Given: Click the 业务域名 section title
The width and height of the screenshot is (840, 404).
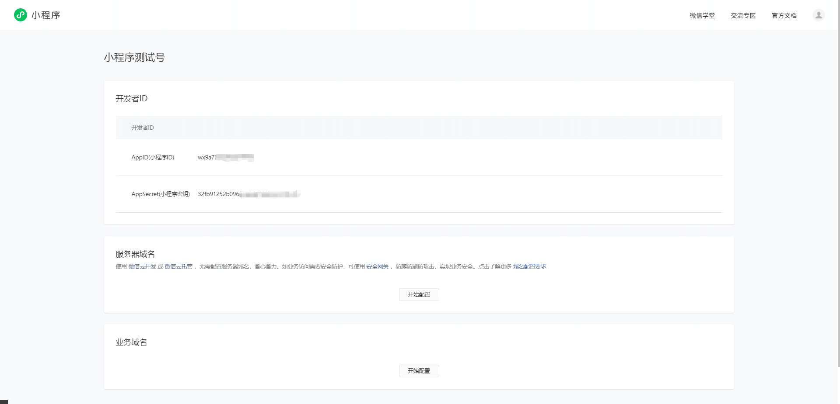Looking at the screenshot, I should (131, 342).
